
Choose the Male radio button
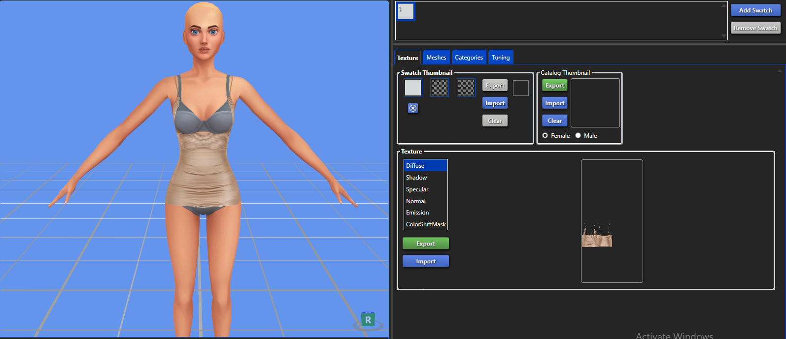point(578,136)
